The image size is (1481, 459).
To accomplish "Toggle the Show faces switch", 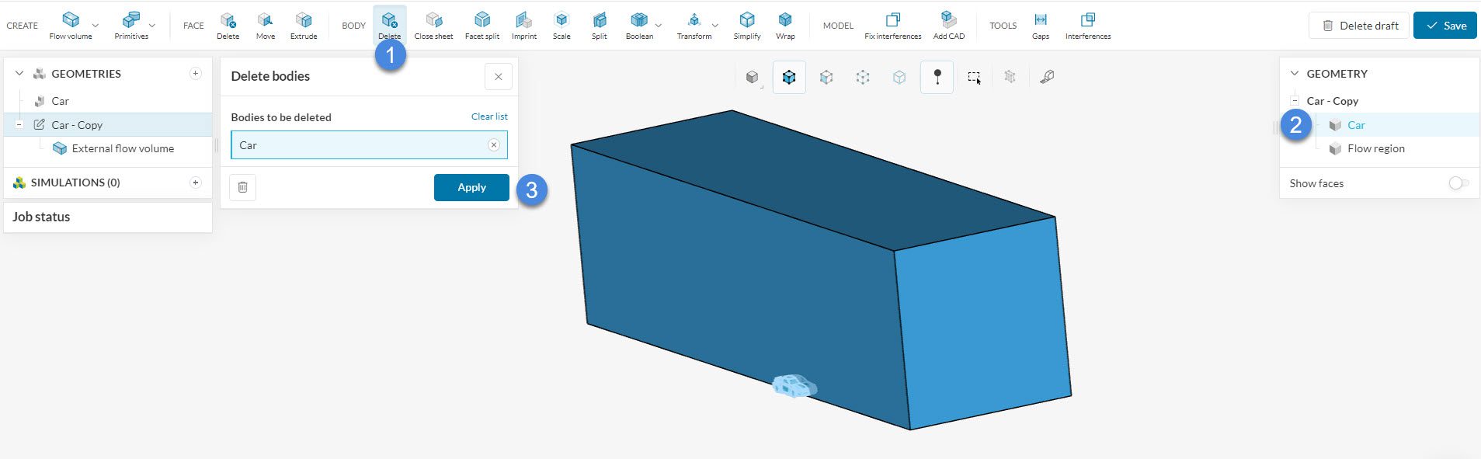I will [x=1458, y=183].
